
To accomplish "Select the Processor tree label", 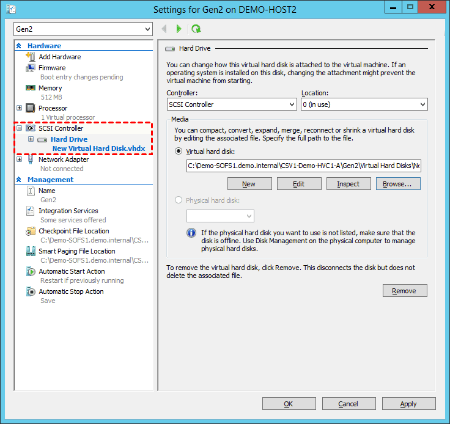I will click(53, 108).
